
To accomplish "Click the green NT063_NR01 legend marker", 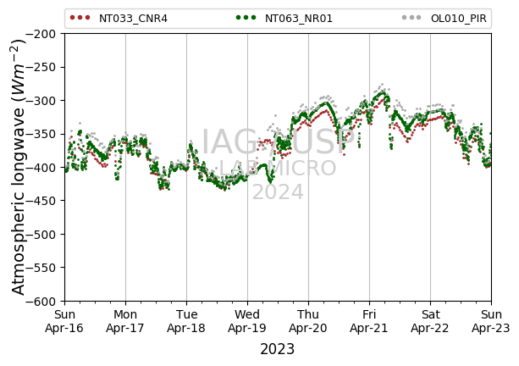I will 246,18.
